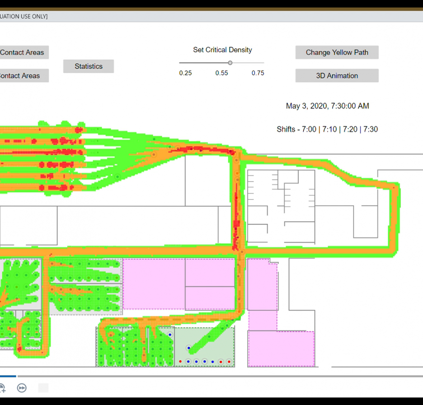Click the Set Critical Density slider handle

[x=230, y=63]
